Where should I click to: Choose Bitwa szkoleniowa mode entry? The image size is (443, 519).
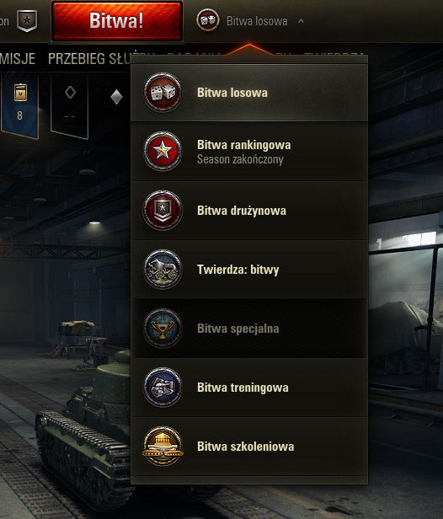249,447
